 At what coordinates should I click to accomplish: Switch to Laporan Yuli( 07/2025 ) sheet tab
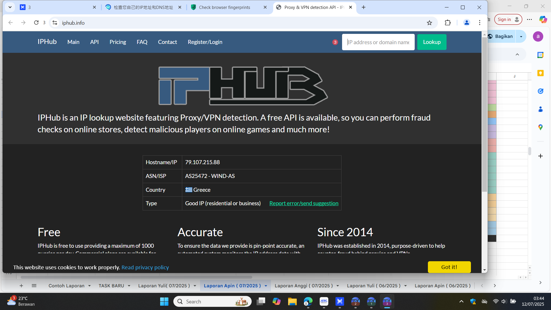pyautogui.click(x=164, y=286)
